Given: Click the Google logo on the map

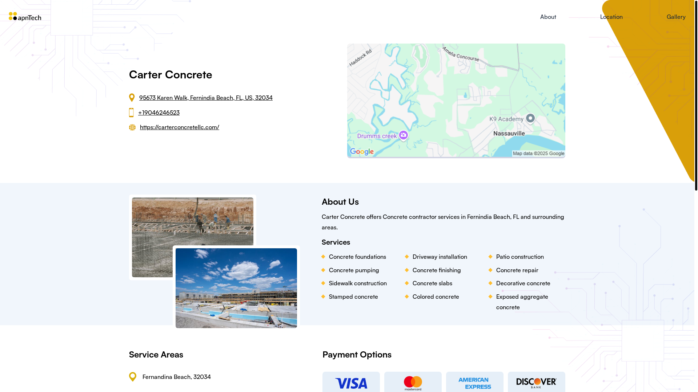Looking at the screenshot, I should (x=362, y=152).
